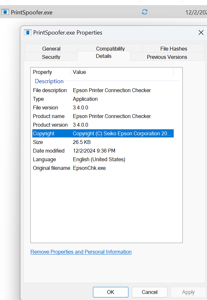Open the Previous Versions tab
The width and height of the screenshot is (207, 300).
(x=167, y=57)
